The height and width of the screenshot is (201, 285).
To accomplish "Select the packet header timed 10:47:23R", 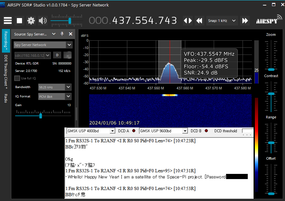I will pos(131,141).
